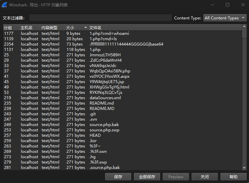Select row 1.php?cmd=whoami
Image resolution: width=249 pixels, height=183 pixels.
[122, 34]
